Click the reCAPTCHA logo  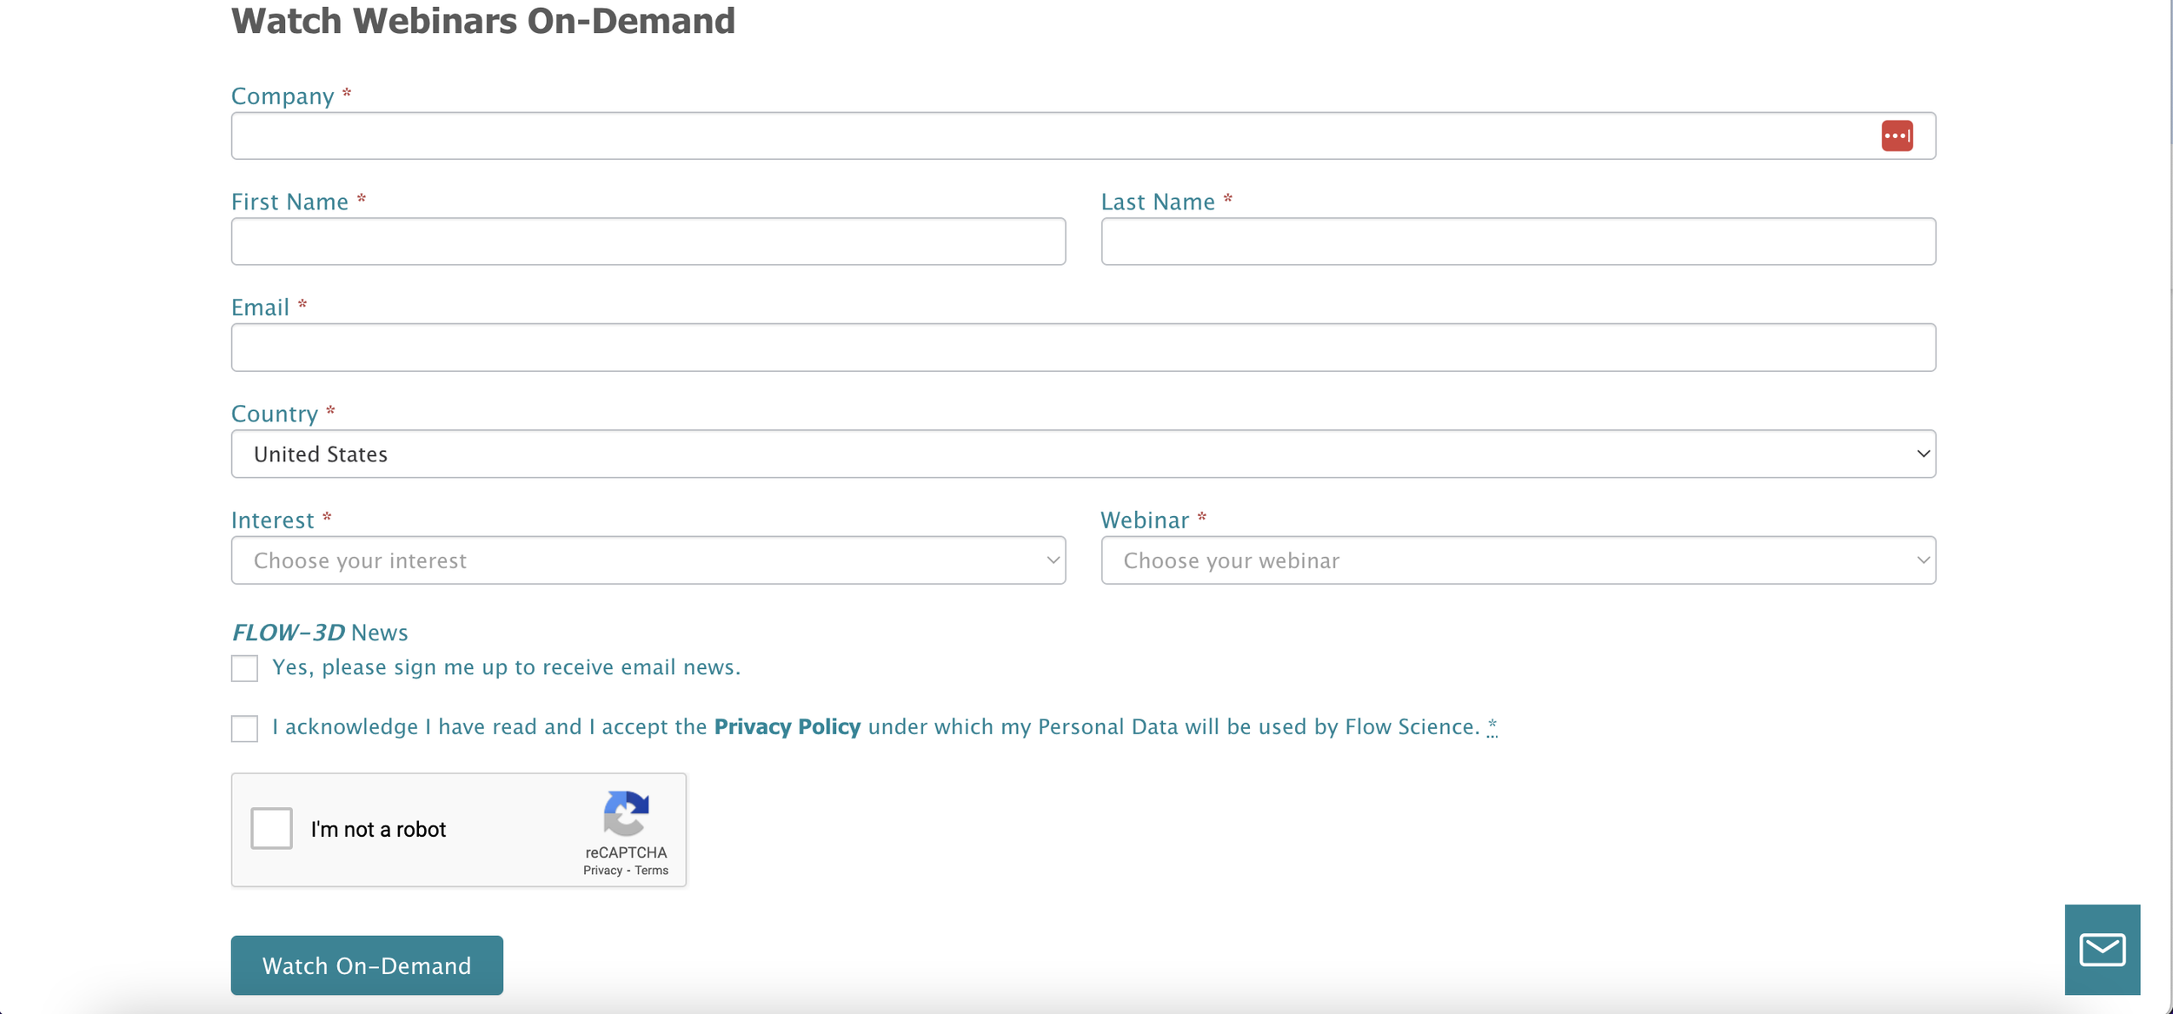tap(626, 813)
